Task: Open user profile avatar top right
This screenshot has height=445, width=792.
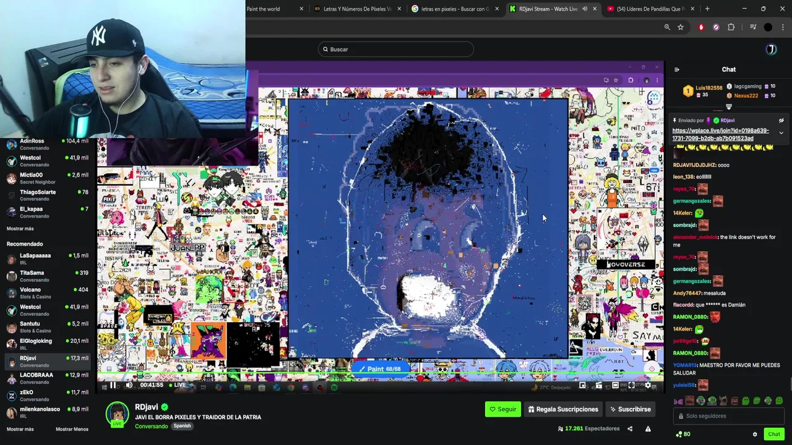Action: pyautogui.click(x=771, y=49)
